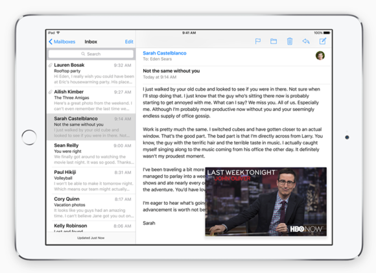Open Lauren Bosak's Rooftop party email
Viewport: 376px width, 273px height.
[91, 73]
